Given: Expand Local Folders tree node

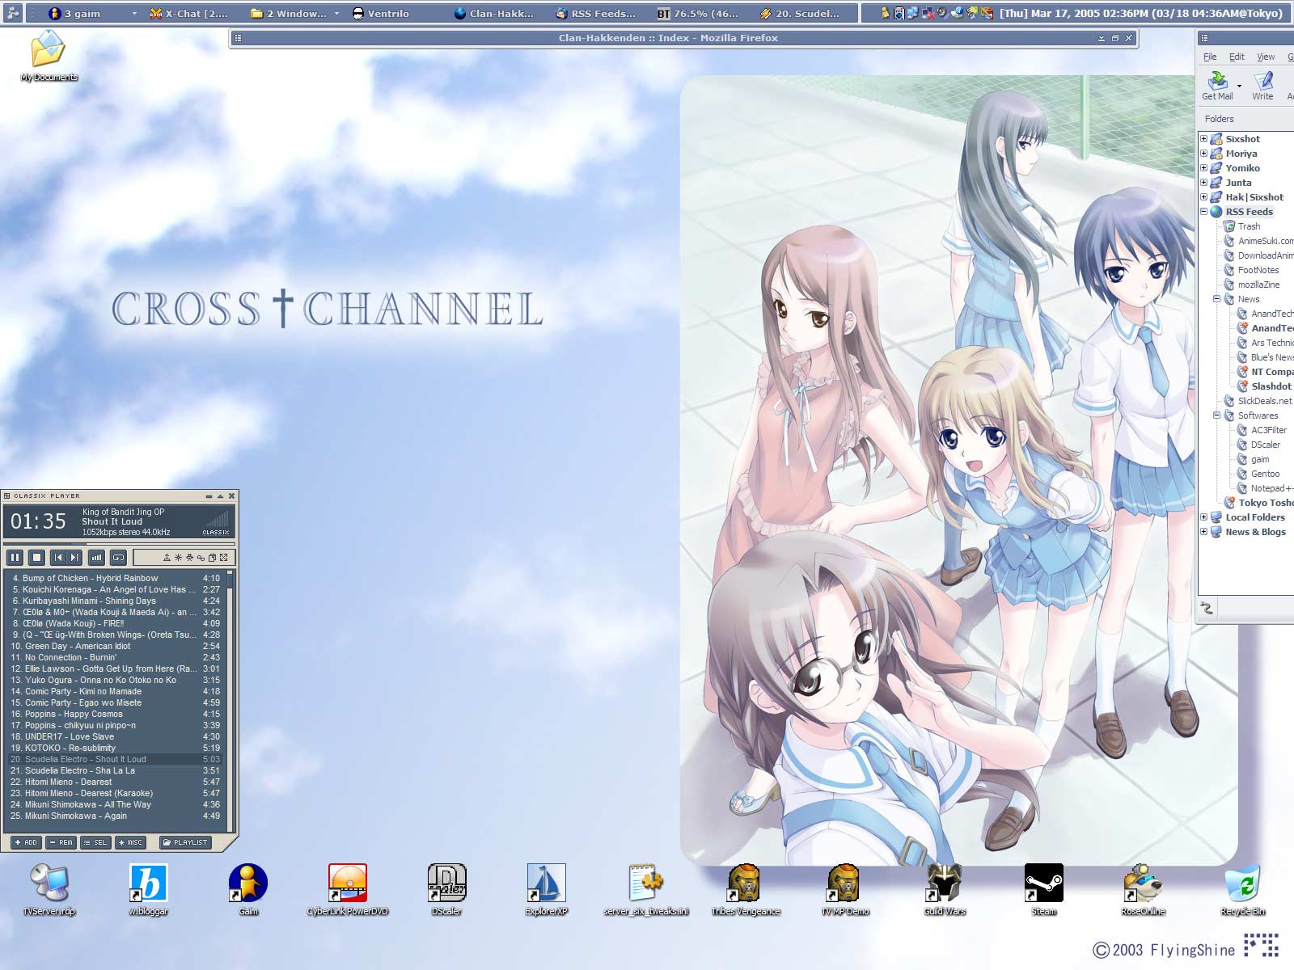Looking at the screenshot, I should coord(1203,517).
